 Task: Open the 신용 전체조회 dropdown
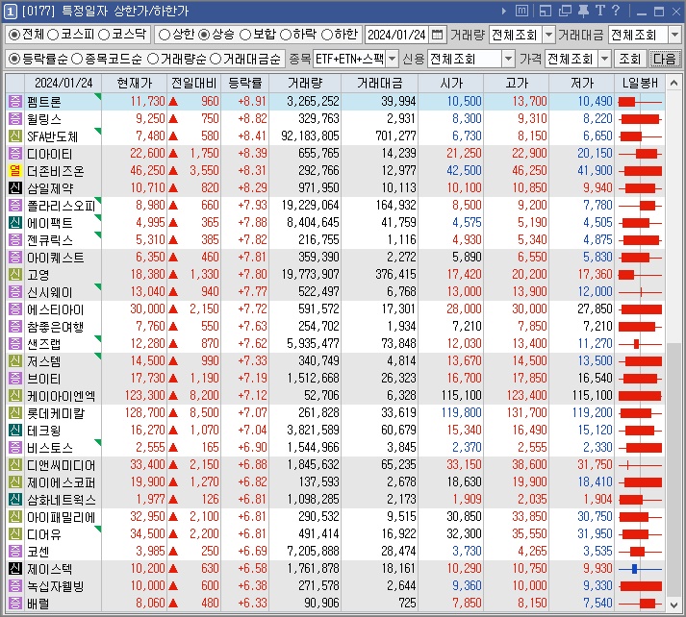pyautogui.click(x=508, y=59)
